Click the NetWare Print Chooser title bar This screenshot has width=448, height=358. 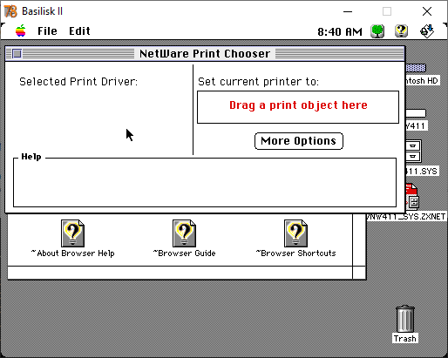pyautogui.click(x=205, y=54)
